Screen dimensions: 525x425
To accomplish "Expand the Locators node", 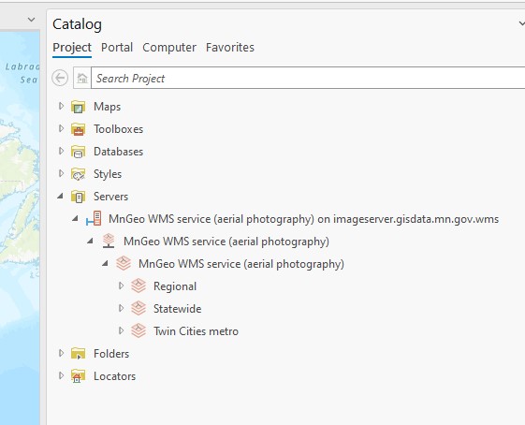I will pyautogui.click(x=61, y=375).
